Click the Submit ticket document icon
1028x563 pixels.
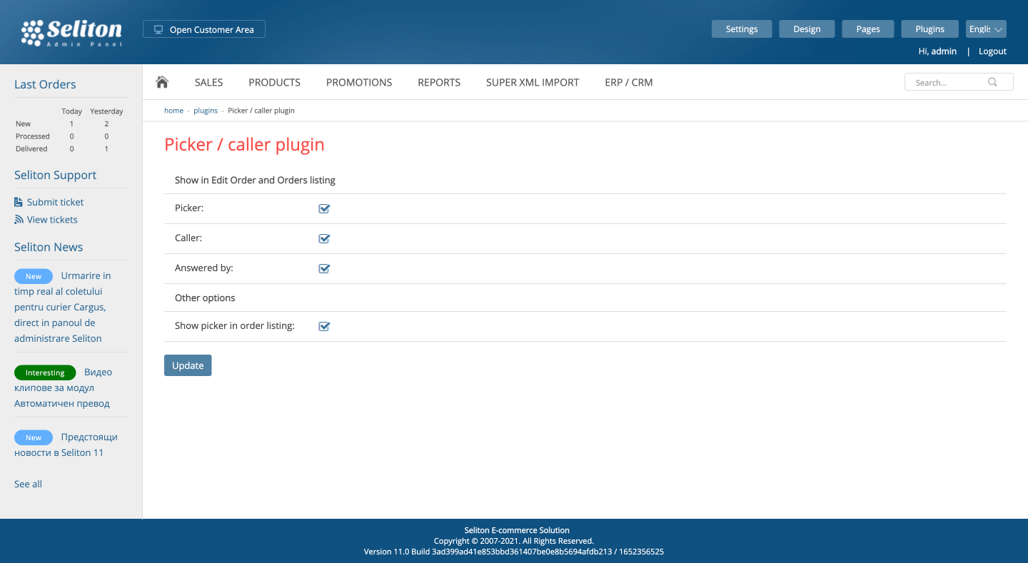19,202
